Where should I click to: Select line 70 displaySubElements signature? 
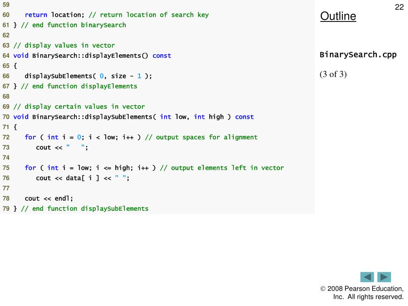(x=133, y=117)
